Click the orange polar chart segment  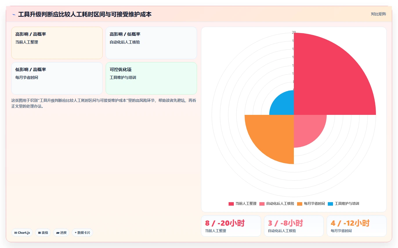pos(273,136)
